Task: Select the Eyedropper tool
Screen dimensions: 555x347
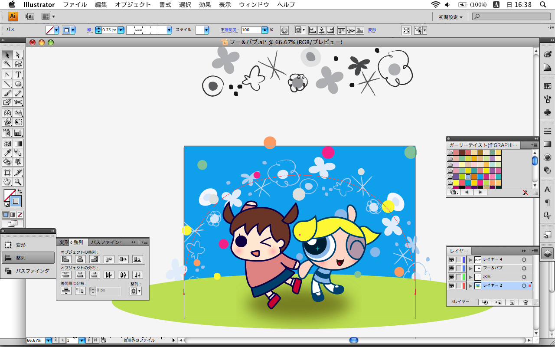Action: click(x=7, y=153)
